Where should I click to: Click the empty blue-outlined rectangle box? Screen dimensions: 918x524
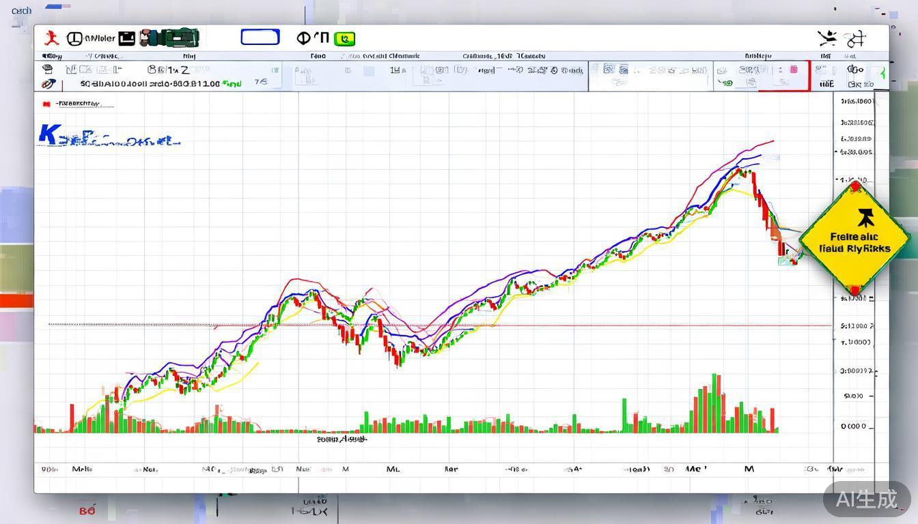click(x=260, y=37)
